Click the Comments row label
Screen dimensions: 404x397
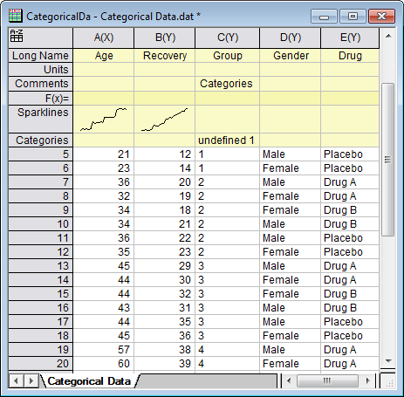pyautogui.click(x=40, y=84)
